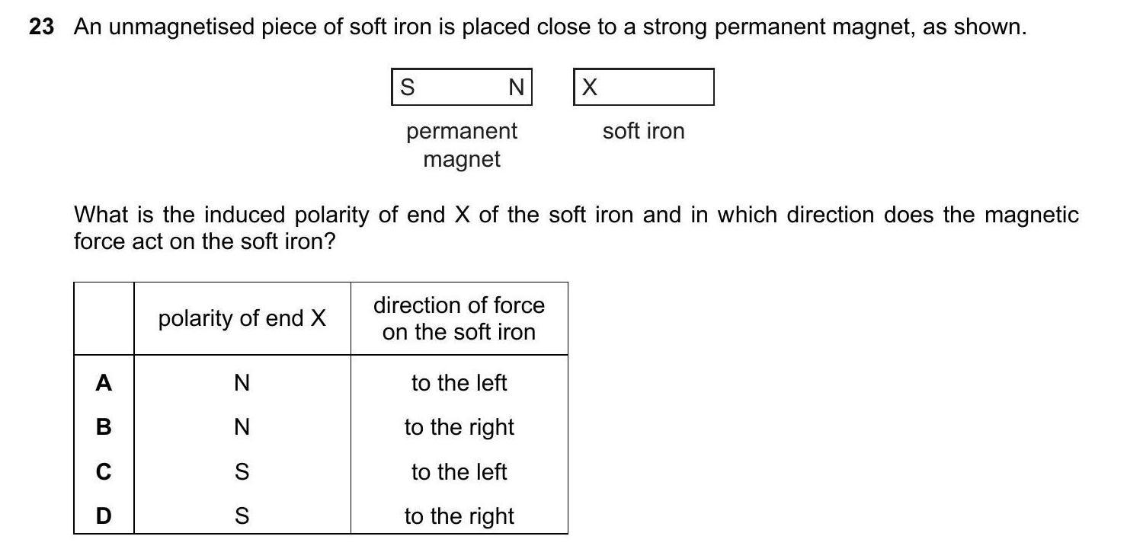
Task: Click the N pole of the permanent magnet
Action: coord(516,88)
